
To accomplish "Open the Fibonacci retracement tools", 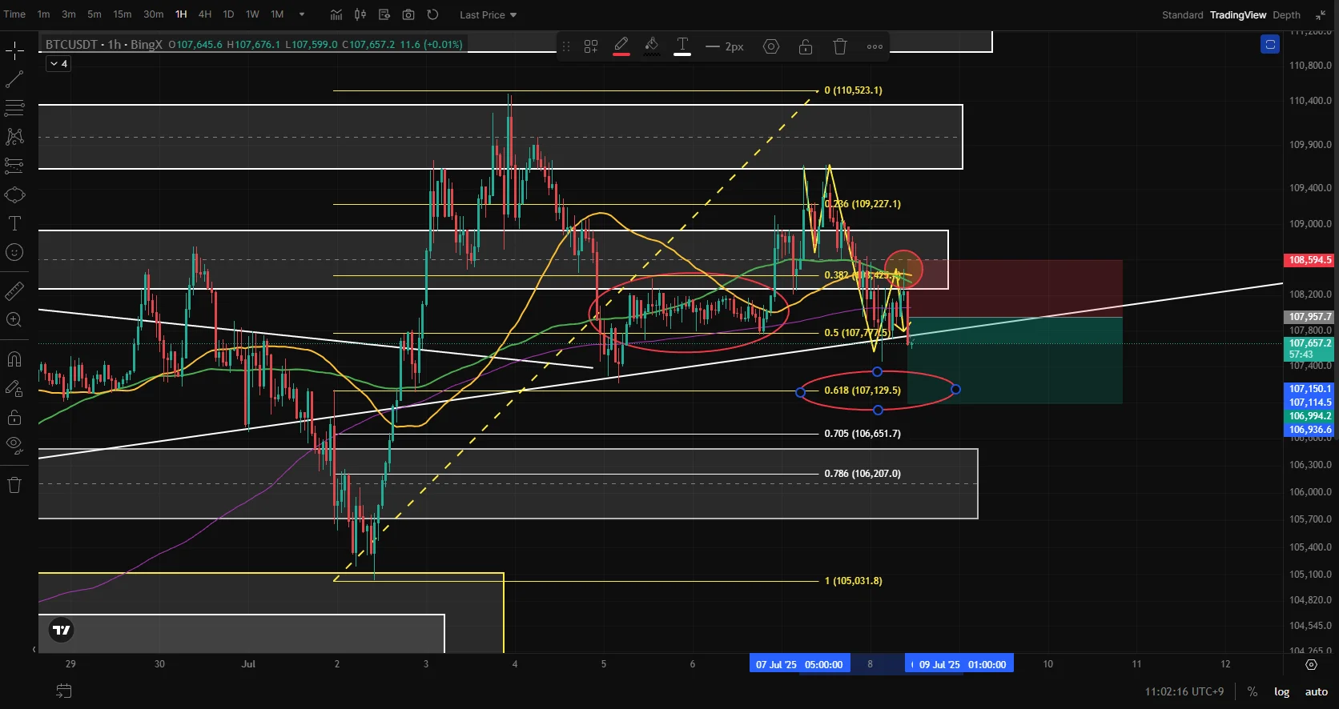I will tap(14, 108).
